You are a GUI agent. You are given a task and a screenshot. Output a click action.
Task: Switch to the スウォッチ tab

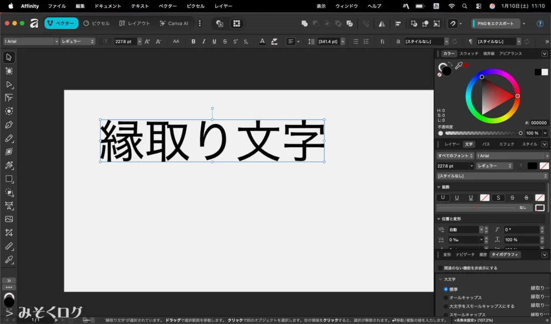click(469, 54)
